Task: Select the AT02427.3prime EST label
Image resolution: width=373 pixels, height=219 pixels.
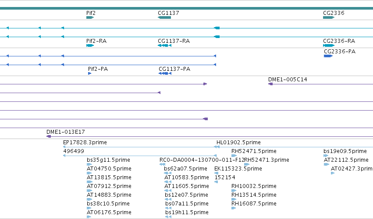Action: 352,169
